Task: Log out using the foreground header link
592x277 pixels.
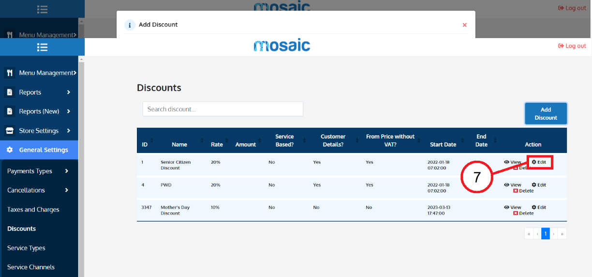Action: (572, 46)
